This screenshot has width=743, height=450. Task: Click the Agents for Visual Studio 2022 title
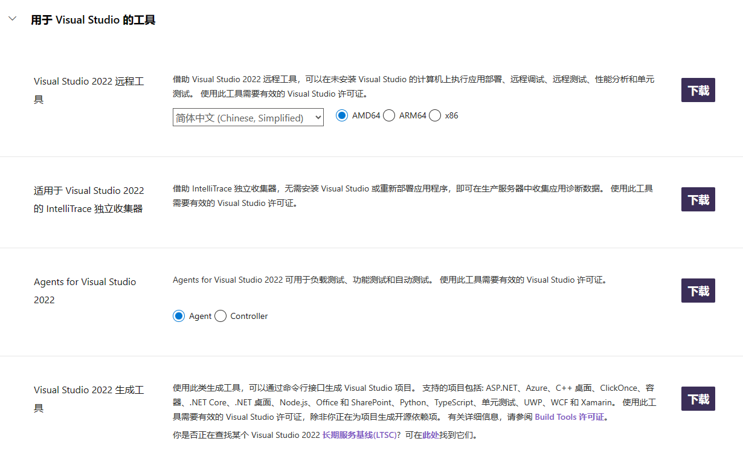coord(85,291)
